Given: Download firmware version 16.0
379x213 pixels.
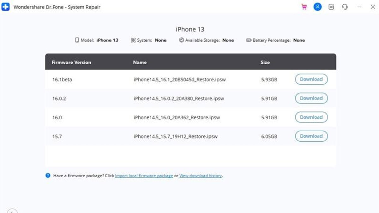Looking at the screenshot, I should (311, 117).
